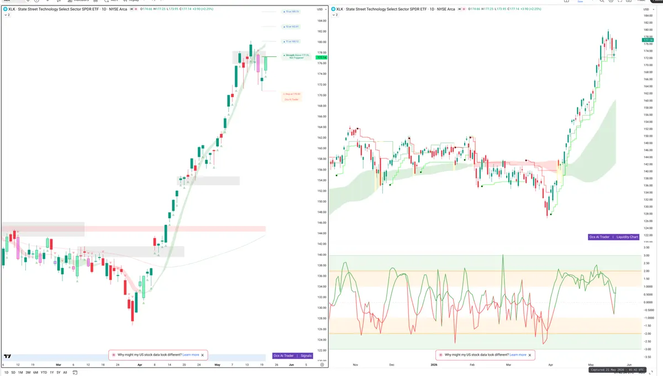Screen dimensions: 663x376
Task: Dismiss the right chart data notice
Action: tap(530, 355)
